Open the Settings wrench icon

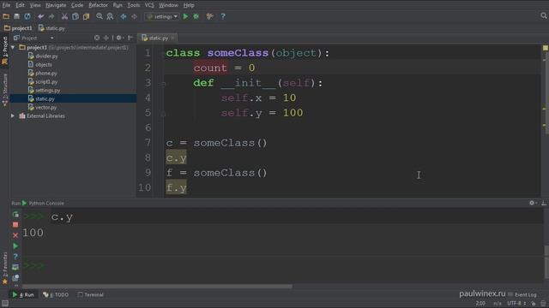(x=209, y=16)
